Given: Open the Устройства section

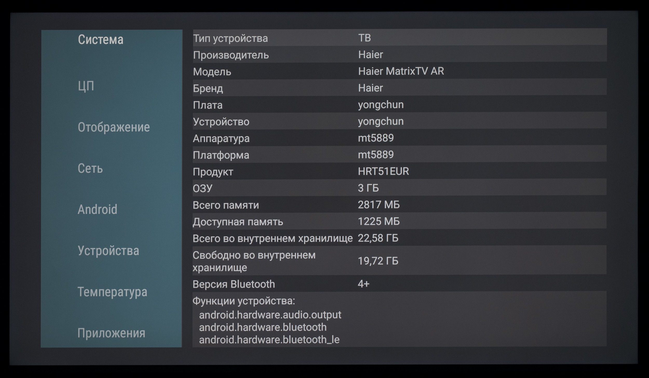Looking at the screenshot, I should click(x=108, y=251).
